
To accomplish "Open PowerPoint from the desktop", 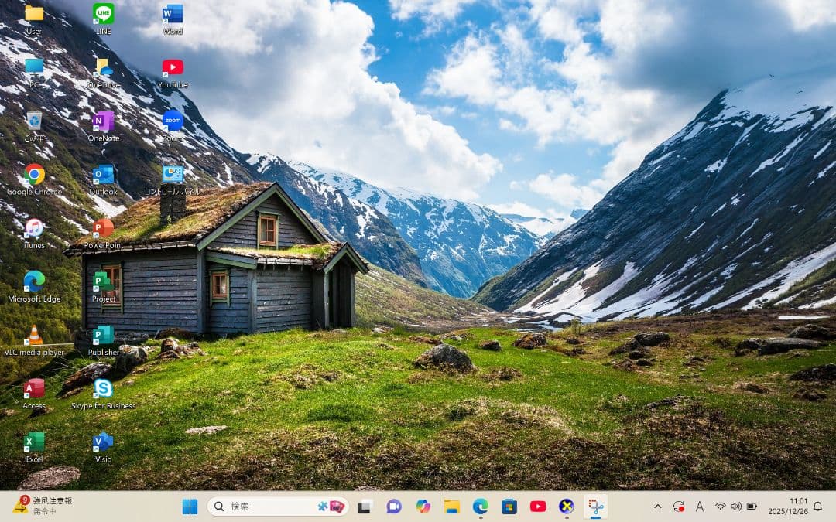I will pos(103,230).
